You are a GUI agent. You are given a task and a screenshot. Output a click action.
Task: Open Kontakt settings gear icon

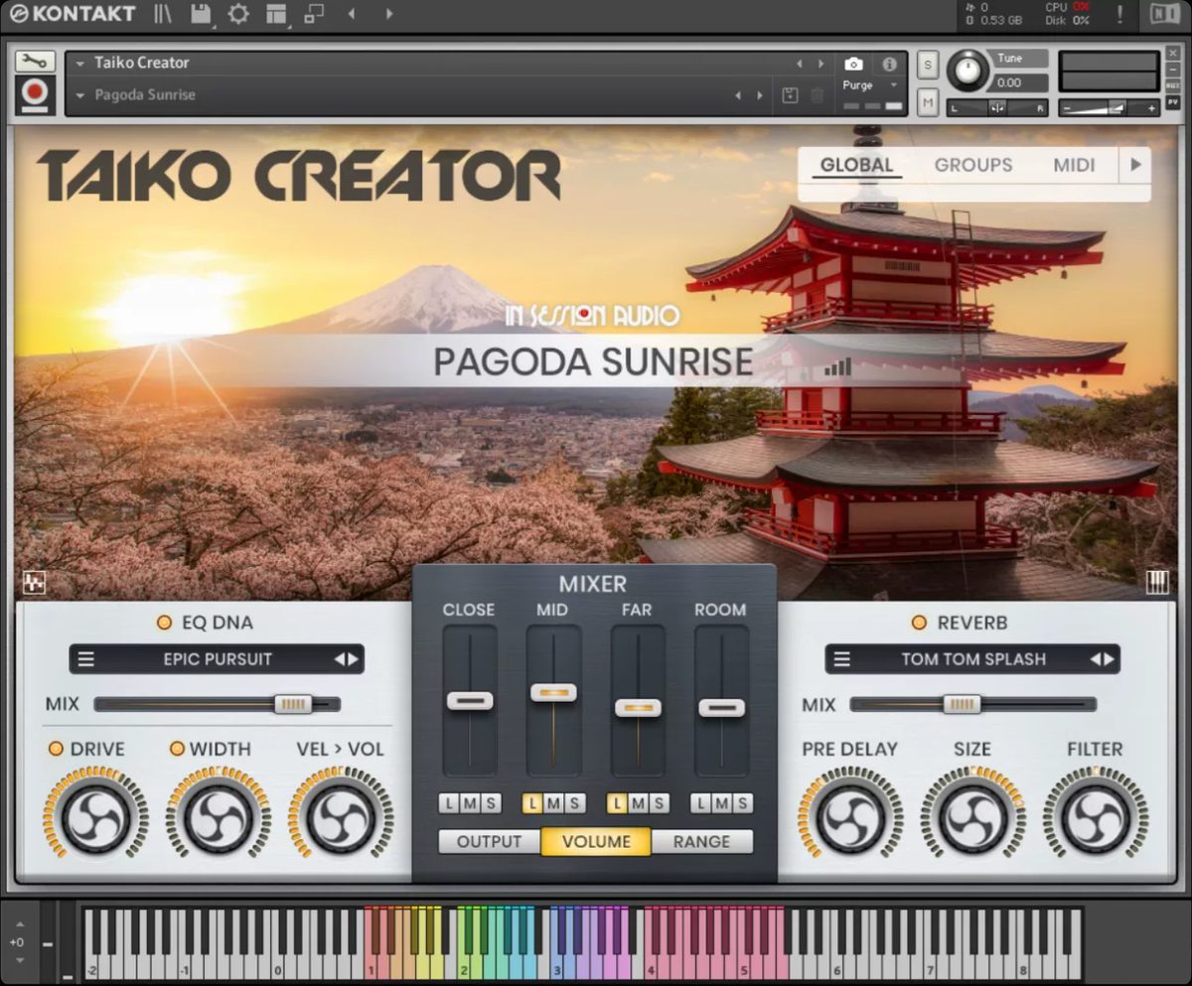[238, 14]
